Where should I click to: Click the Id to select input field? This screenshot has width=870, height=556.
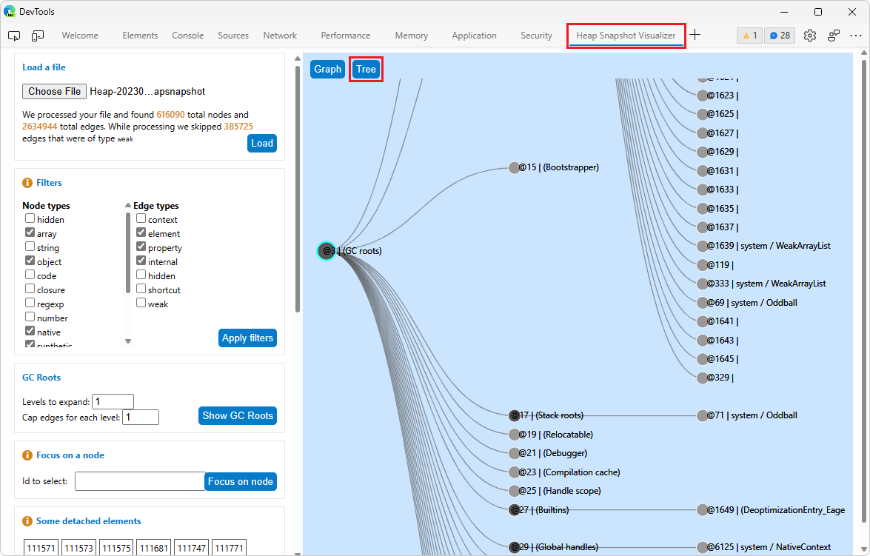click(139, 481)
